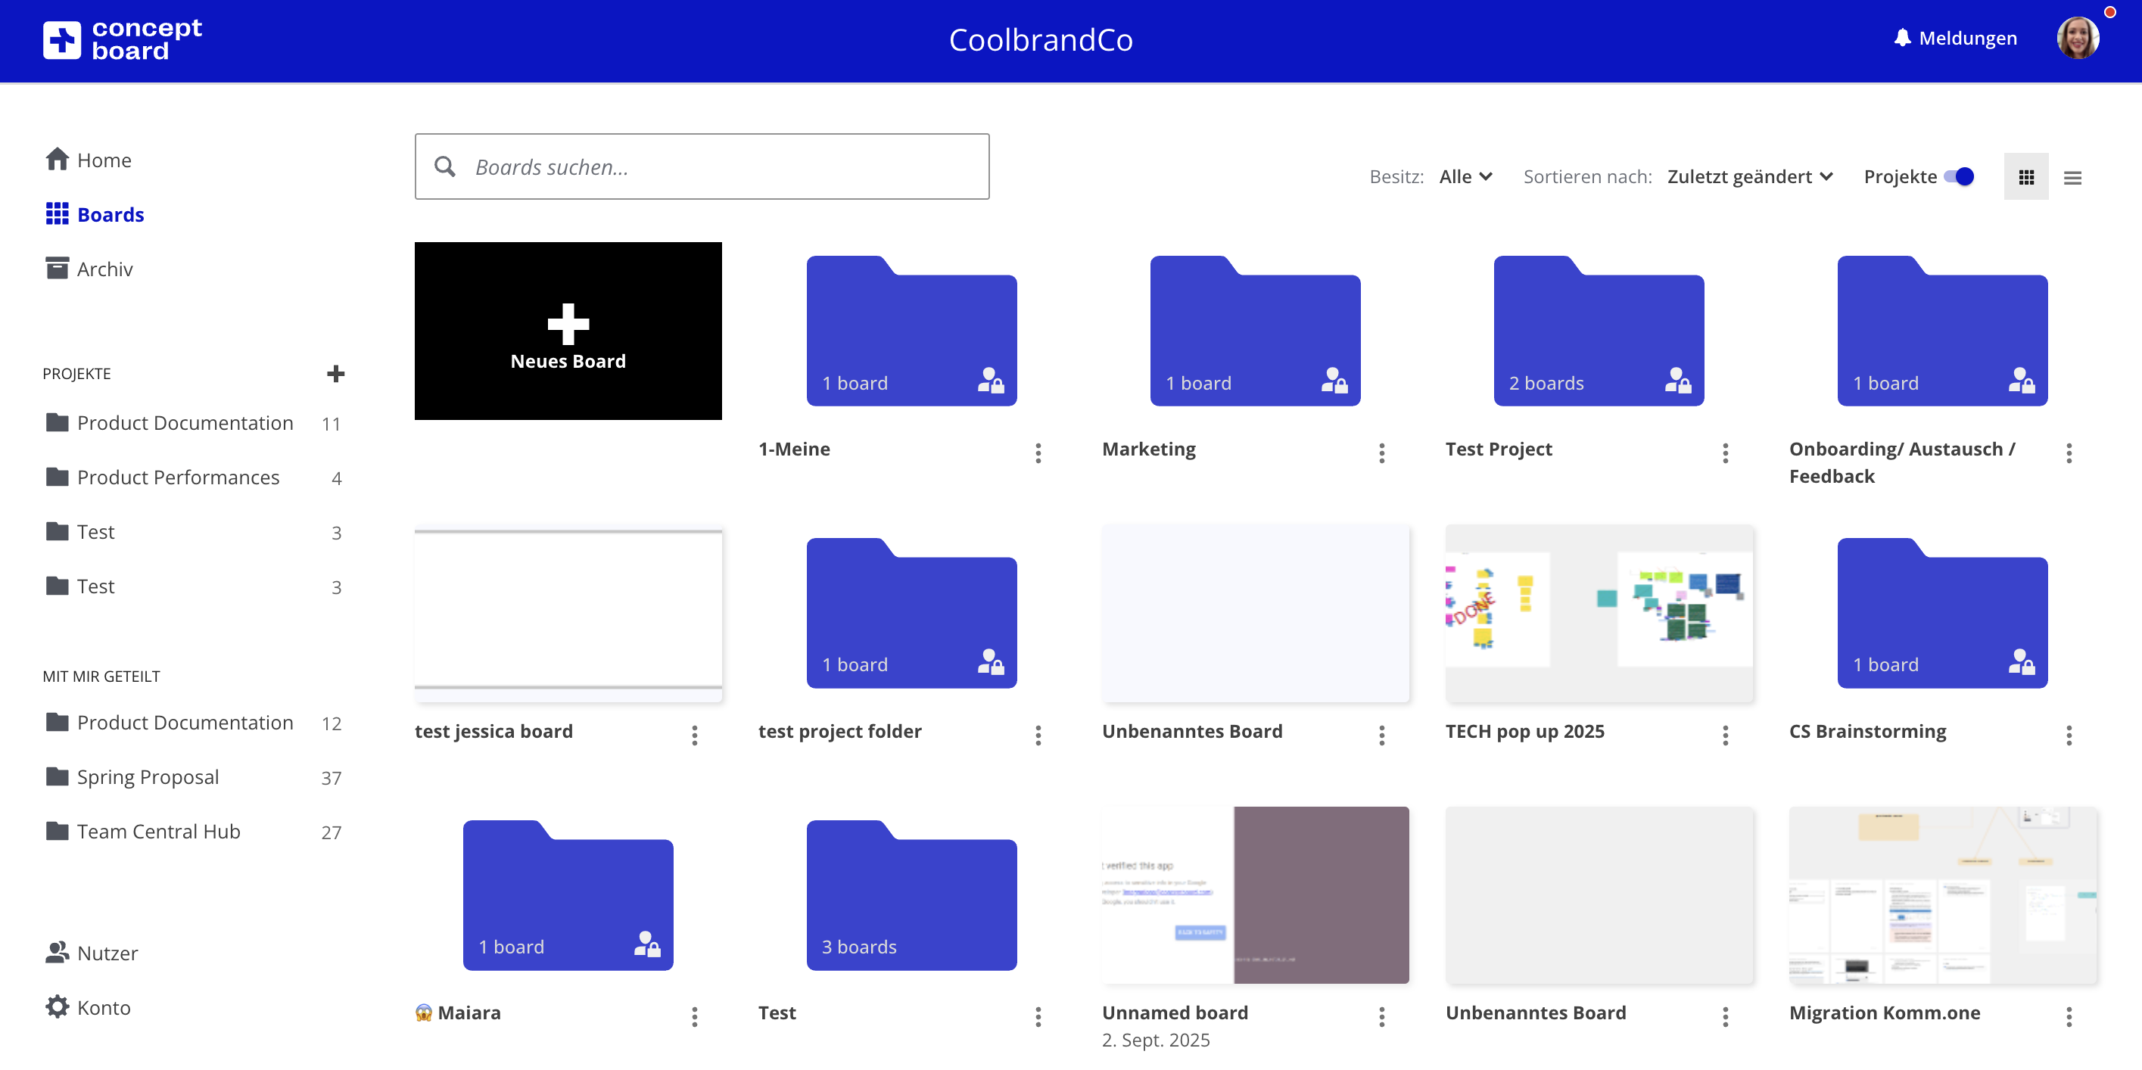
Task: Click the Conceptboard logo
Action: click(122, 39)
